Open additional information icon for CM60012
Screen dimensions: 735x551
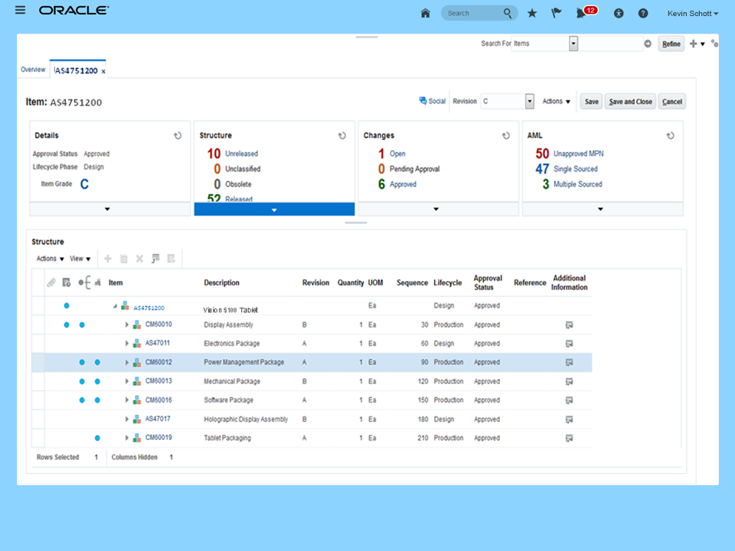coord(569,362)
